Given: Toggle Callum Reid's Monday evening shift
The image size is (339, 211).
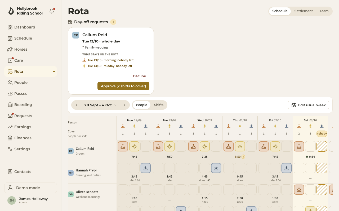Looking at the screenshot, I should pos(146,146).
